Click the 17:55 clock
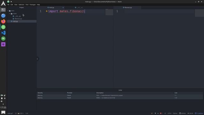Image resolution: width=204 pixels, height=115 pixels. [3, 108]
